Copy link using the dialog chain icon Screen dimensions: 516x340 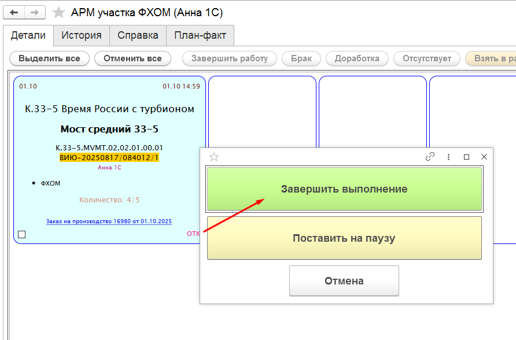tap(430, 157)
